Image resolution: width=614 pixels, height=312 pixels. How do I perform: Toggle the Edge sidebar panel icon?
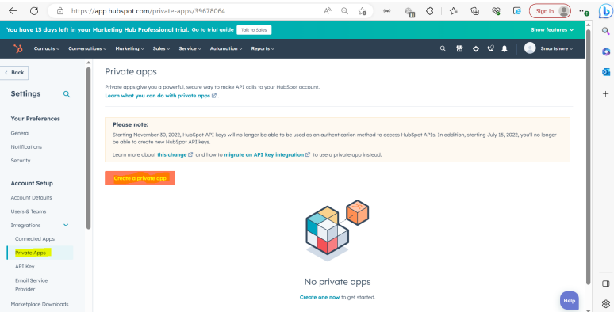coord(606,283)
